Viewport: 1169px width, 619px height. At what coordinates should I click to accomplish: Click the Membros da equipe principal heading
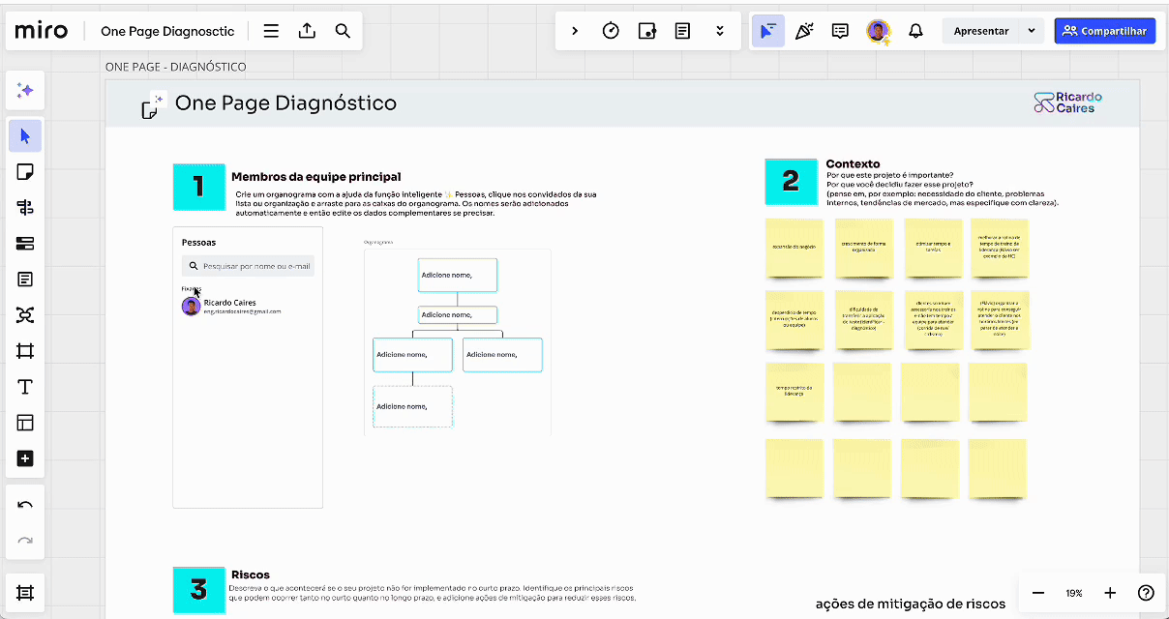[x=316, y=177]
